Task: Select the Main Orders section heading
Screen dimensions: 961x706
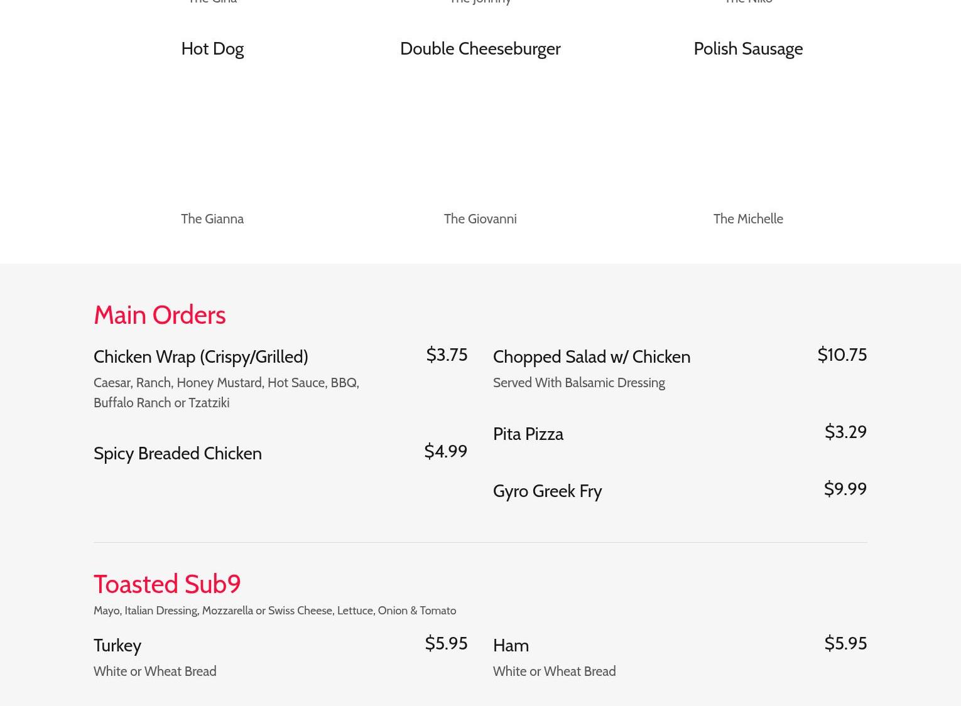Action: [160, 314]
